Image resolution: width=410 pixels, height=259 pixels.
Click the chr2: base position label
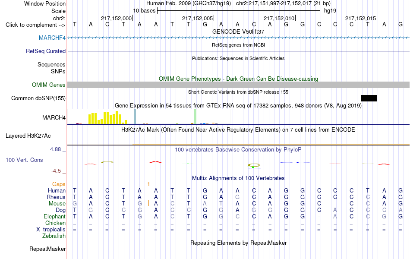click(x=59, y=18)
